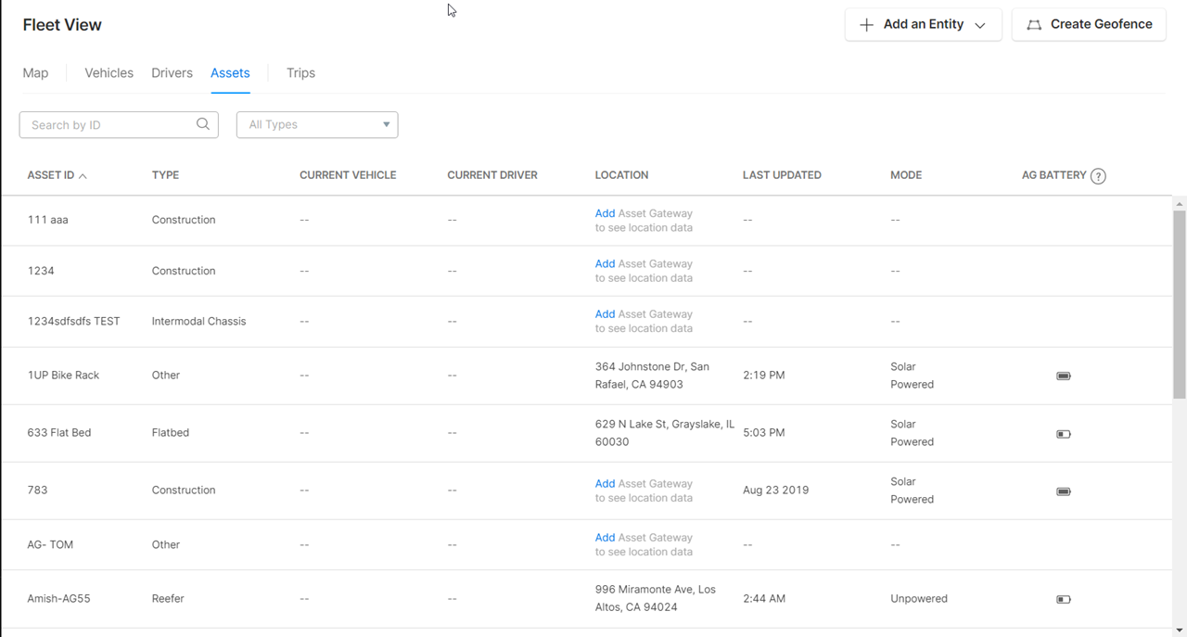Click the vertical scrollbar thumb
Image resolution: width=1187 pixels, height=637 pixels.
pos(1180,304)
